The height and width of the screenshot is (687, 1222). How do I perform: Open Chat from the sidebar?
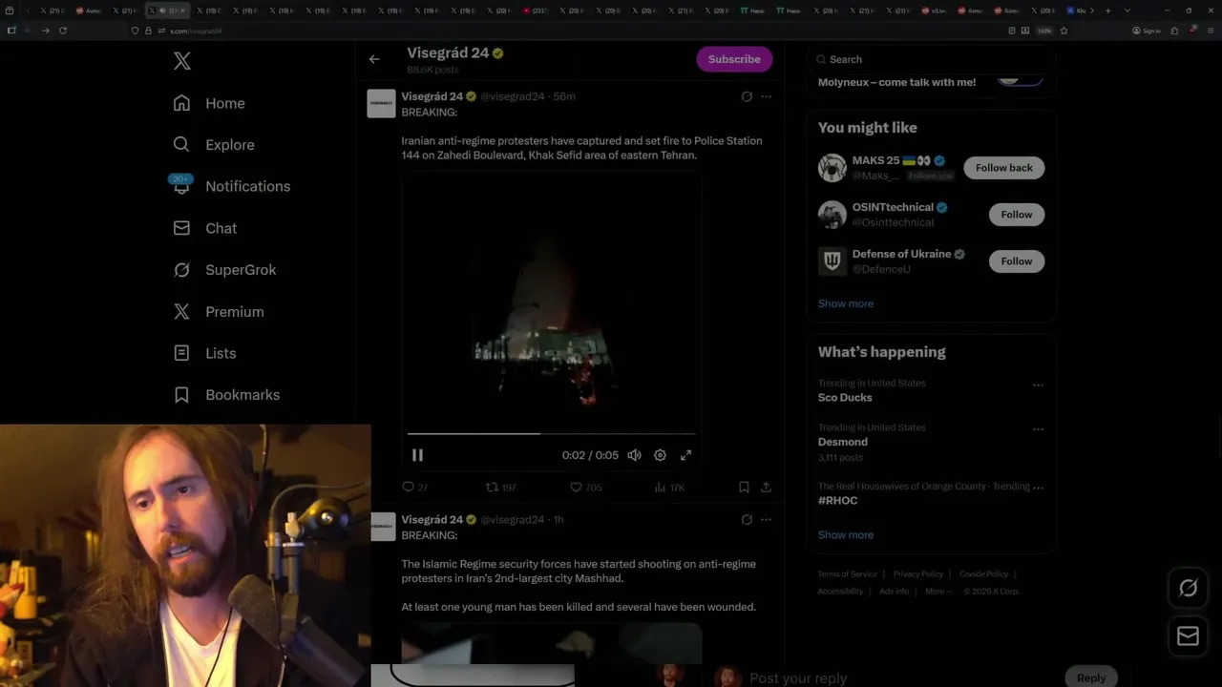204,228
